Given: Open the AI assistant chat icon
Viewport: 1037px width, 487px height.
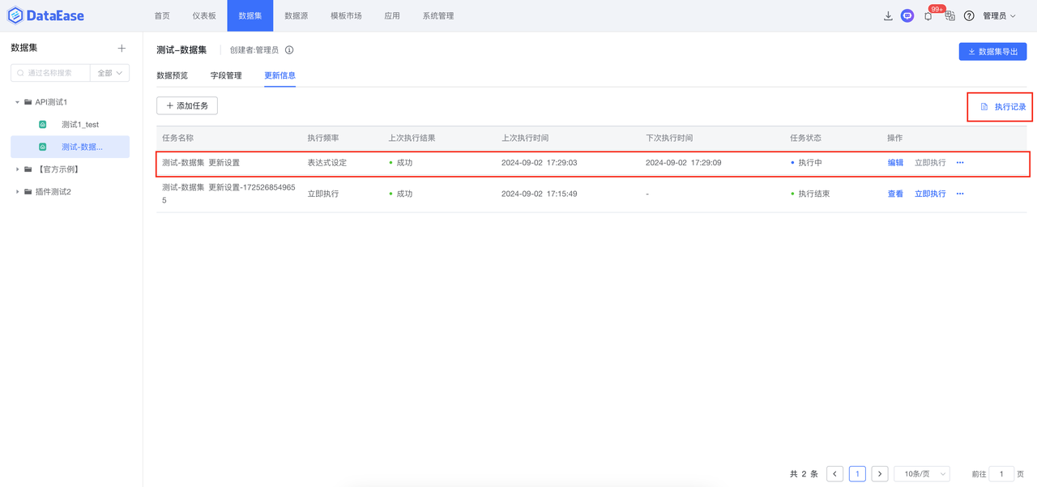Looking at the screenshot, I should tap(907, 15).
